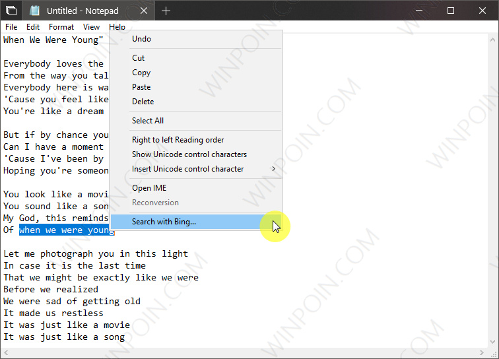Click the line "Before we realized"
Screen dimensions: 499x359
[51, 289]
